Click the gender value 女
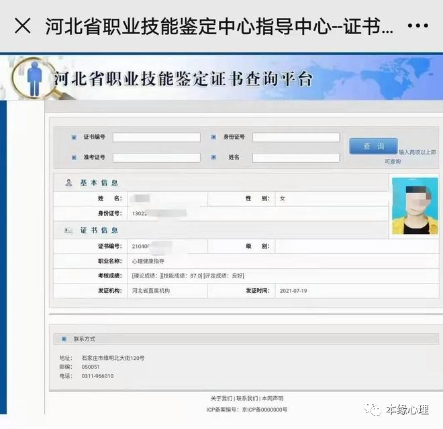 pos(282,198)
